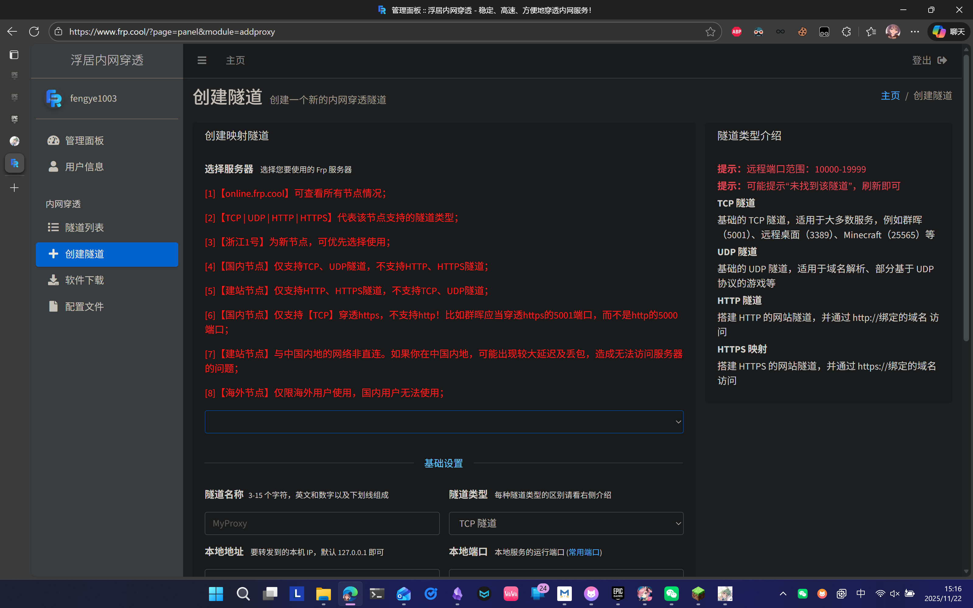Add page to favorites with star icon

tap(710, 32)
